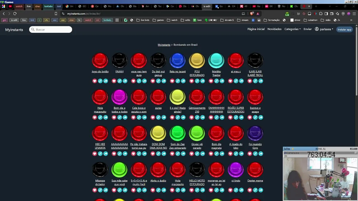The height and width of the screenshot is (201, 358).
Task: Play the blue Rela no jacaré button
Action: pos(178,61)
